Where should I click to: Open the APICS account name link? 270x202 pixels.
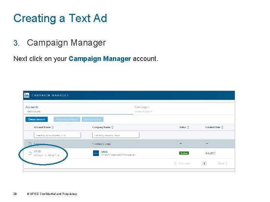click(x=37, y=151)
